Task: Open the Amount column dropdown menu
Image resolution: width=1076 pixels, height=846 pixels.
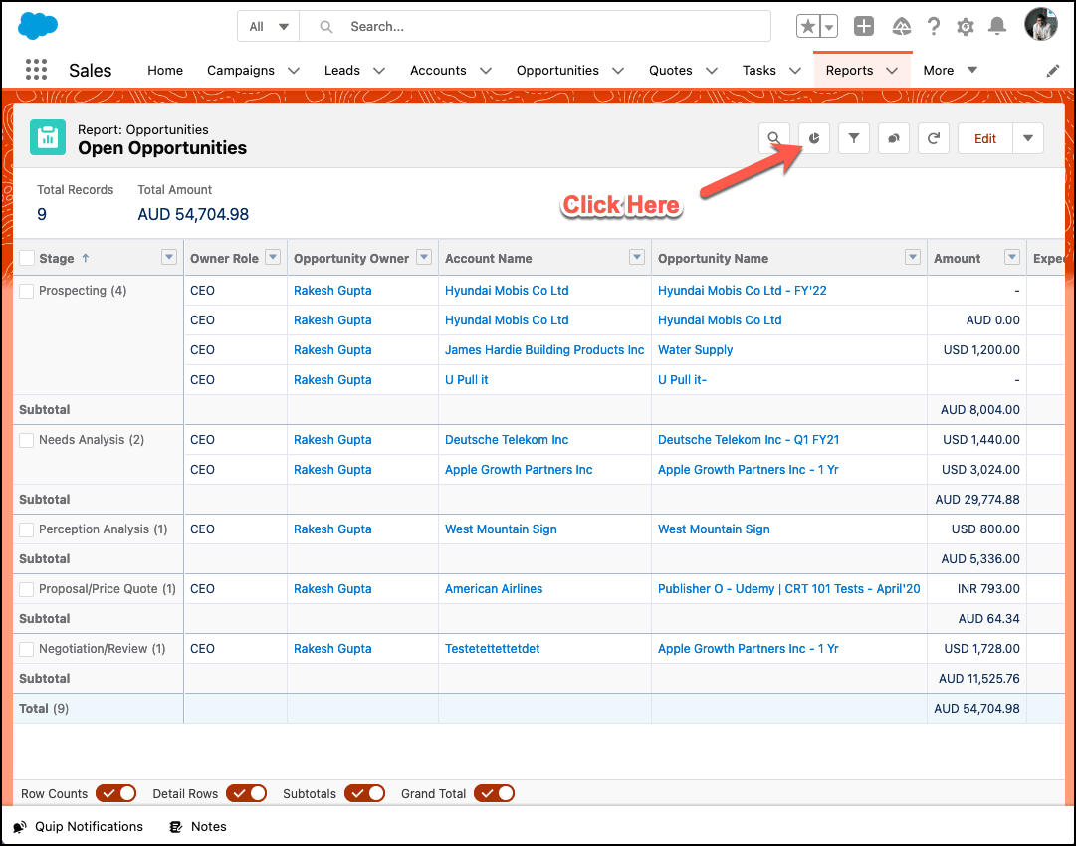Action: [1012, 257]
